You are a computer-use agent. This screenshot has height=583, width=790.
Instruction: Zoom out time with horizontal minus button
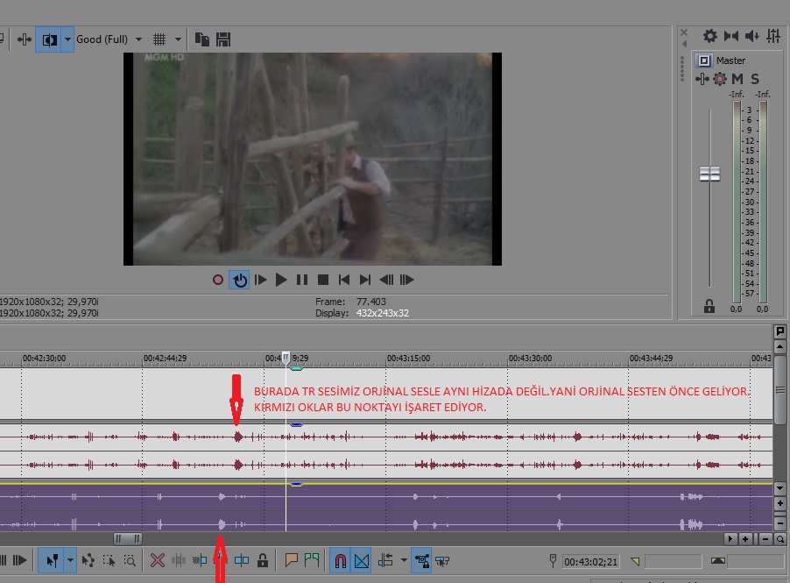coord(765,539)
